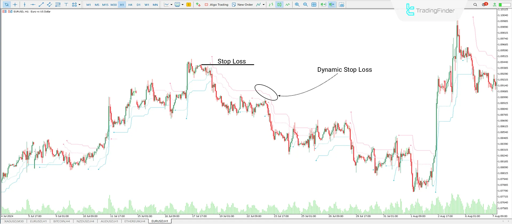Open a New Order
Image resolution: width=512 pixels, height=224 pixels.
[x=242, y=5]
